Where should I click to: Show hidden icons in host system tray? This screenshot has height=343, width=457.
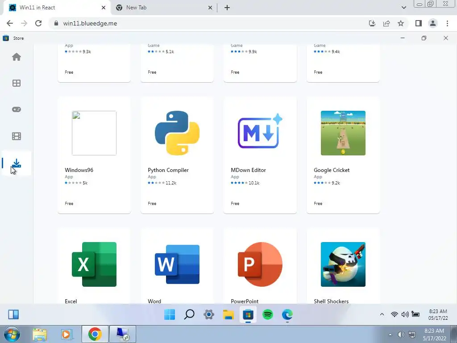(390, 335)
